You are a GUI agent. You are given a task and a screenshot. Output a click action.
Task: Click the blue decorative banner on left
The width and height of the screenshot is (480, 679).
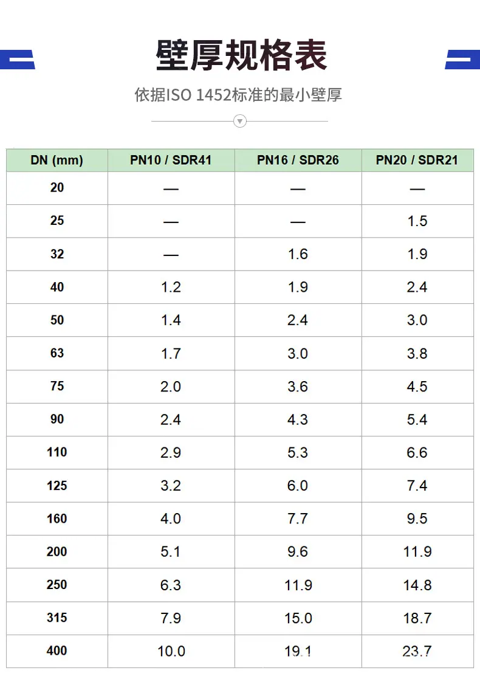coord(17,60)
